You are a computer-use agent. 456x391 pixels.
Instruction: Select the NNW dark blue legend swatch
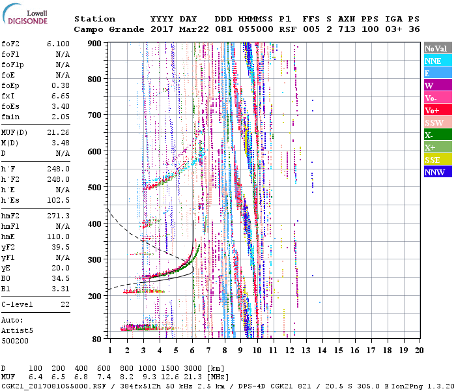click(438, 171)
